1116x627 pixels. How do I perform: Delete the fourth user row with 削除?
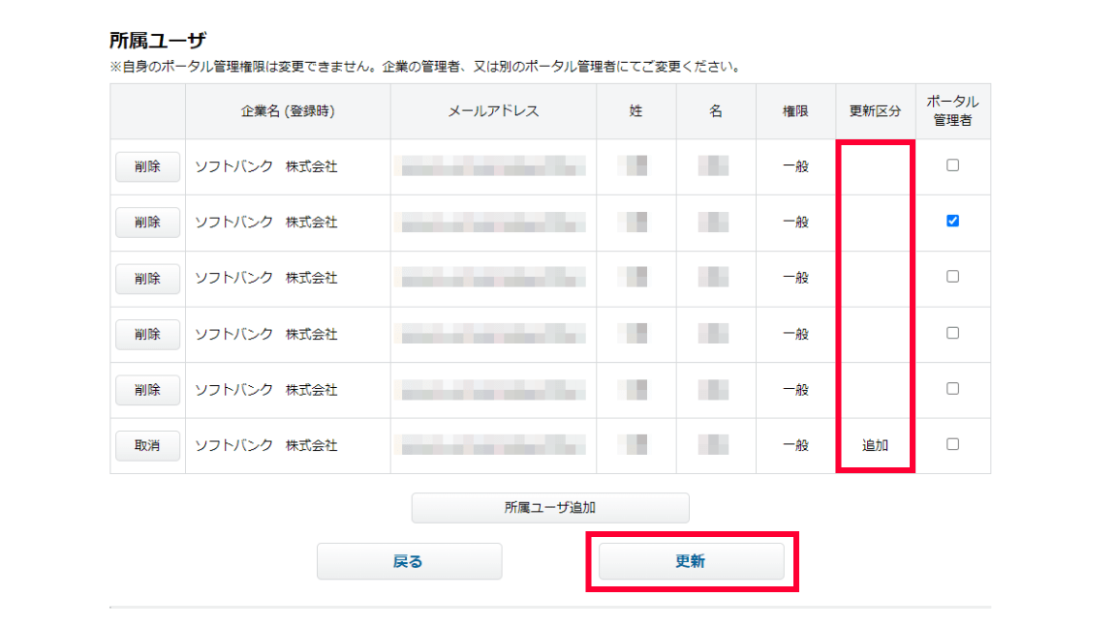147,334
